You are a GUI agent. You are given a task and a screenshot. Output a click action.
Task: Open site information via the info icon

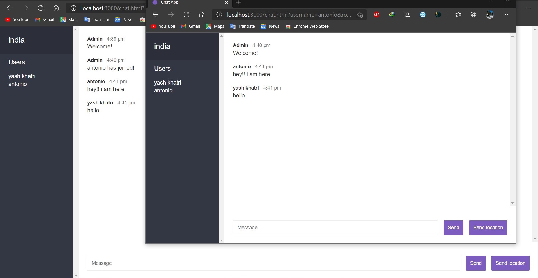[219, 15]
